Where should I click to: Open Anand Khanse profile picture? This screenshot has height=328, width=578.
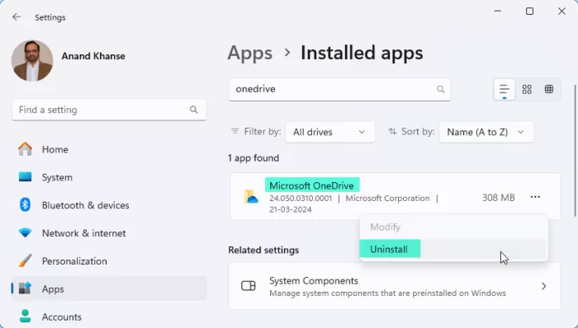coord(32,61)
